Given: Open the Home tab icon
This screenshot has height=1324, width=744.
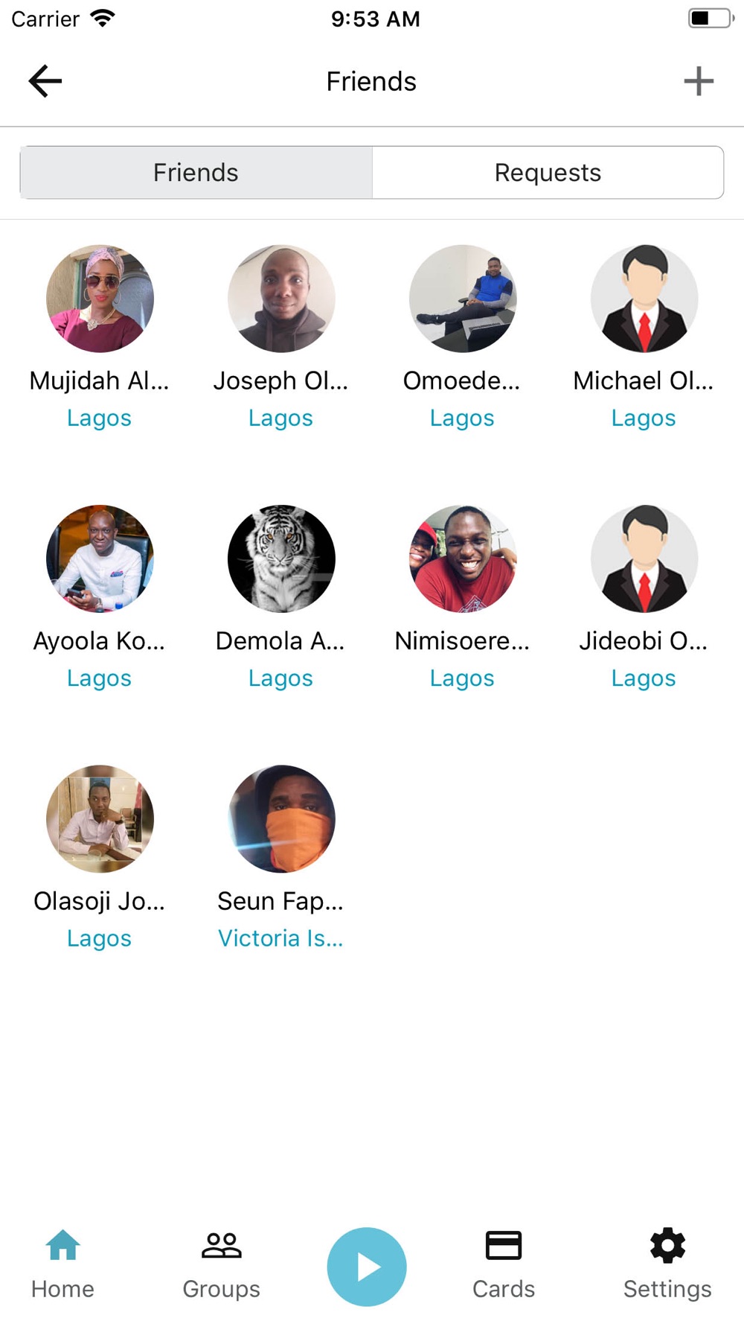Looking at the screenshot, I should click(62, 1246).
